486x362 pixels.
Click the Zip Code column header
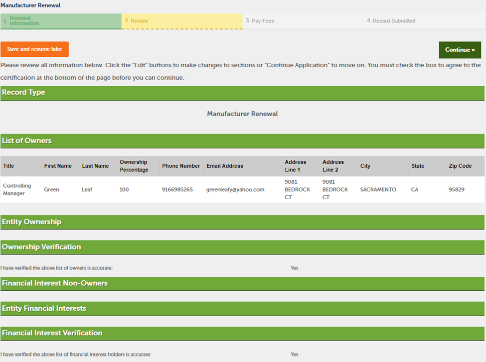click(460, 166)
